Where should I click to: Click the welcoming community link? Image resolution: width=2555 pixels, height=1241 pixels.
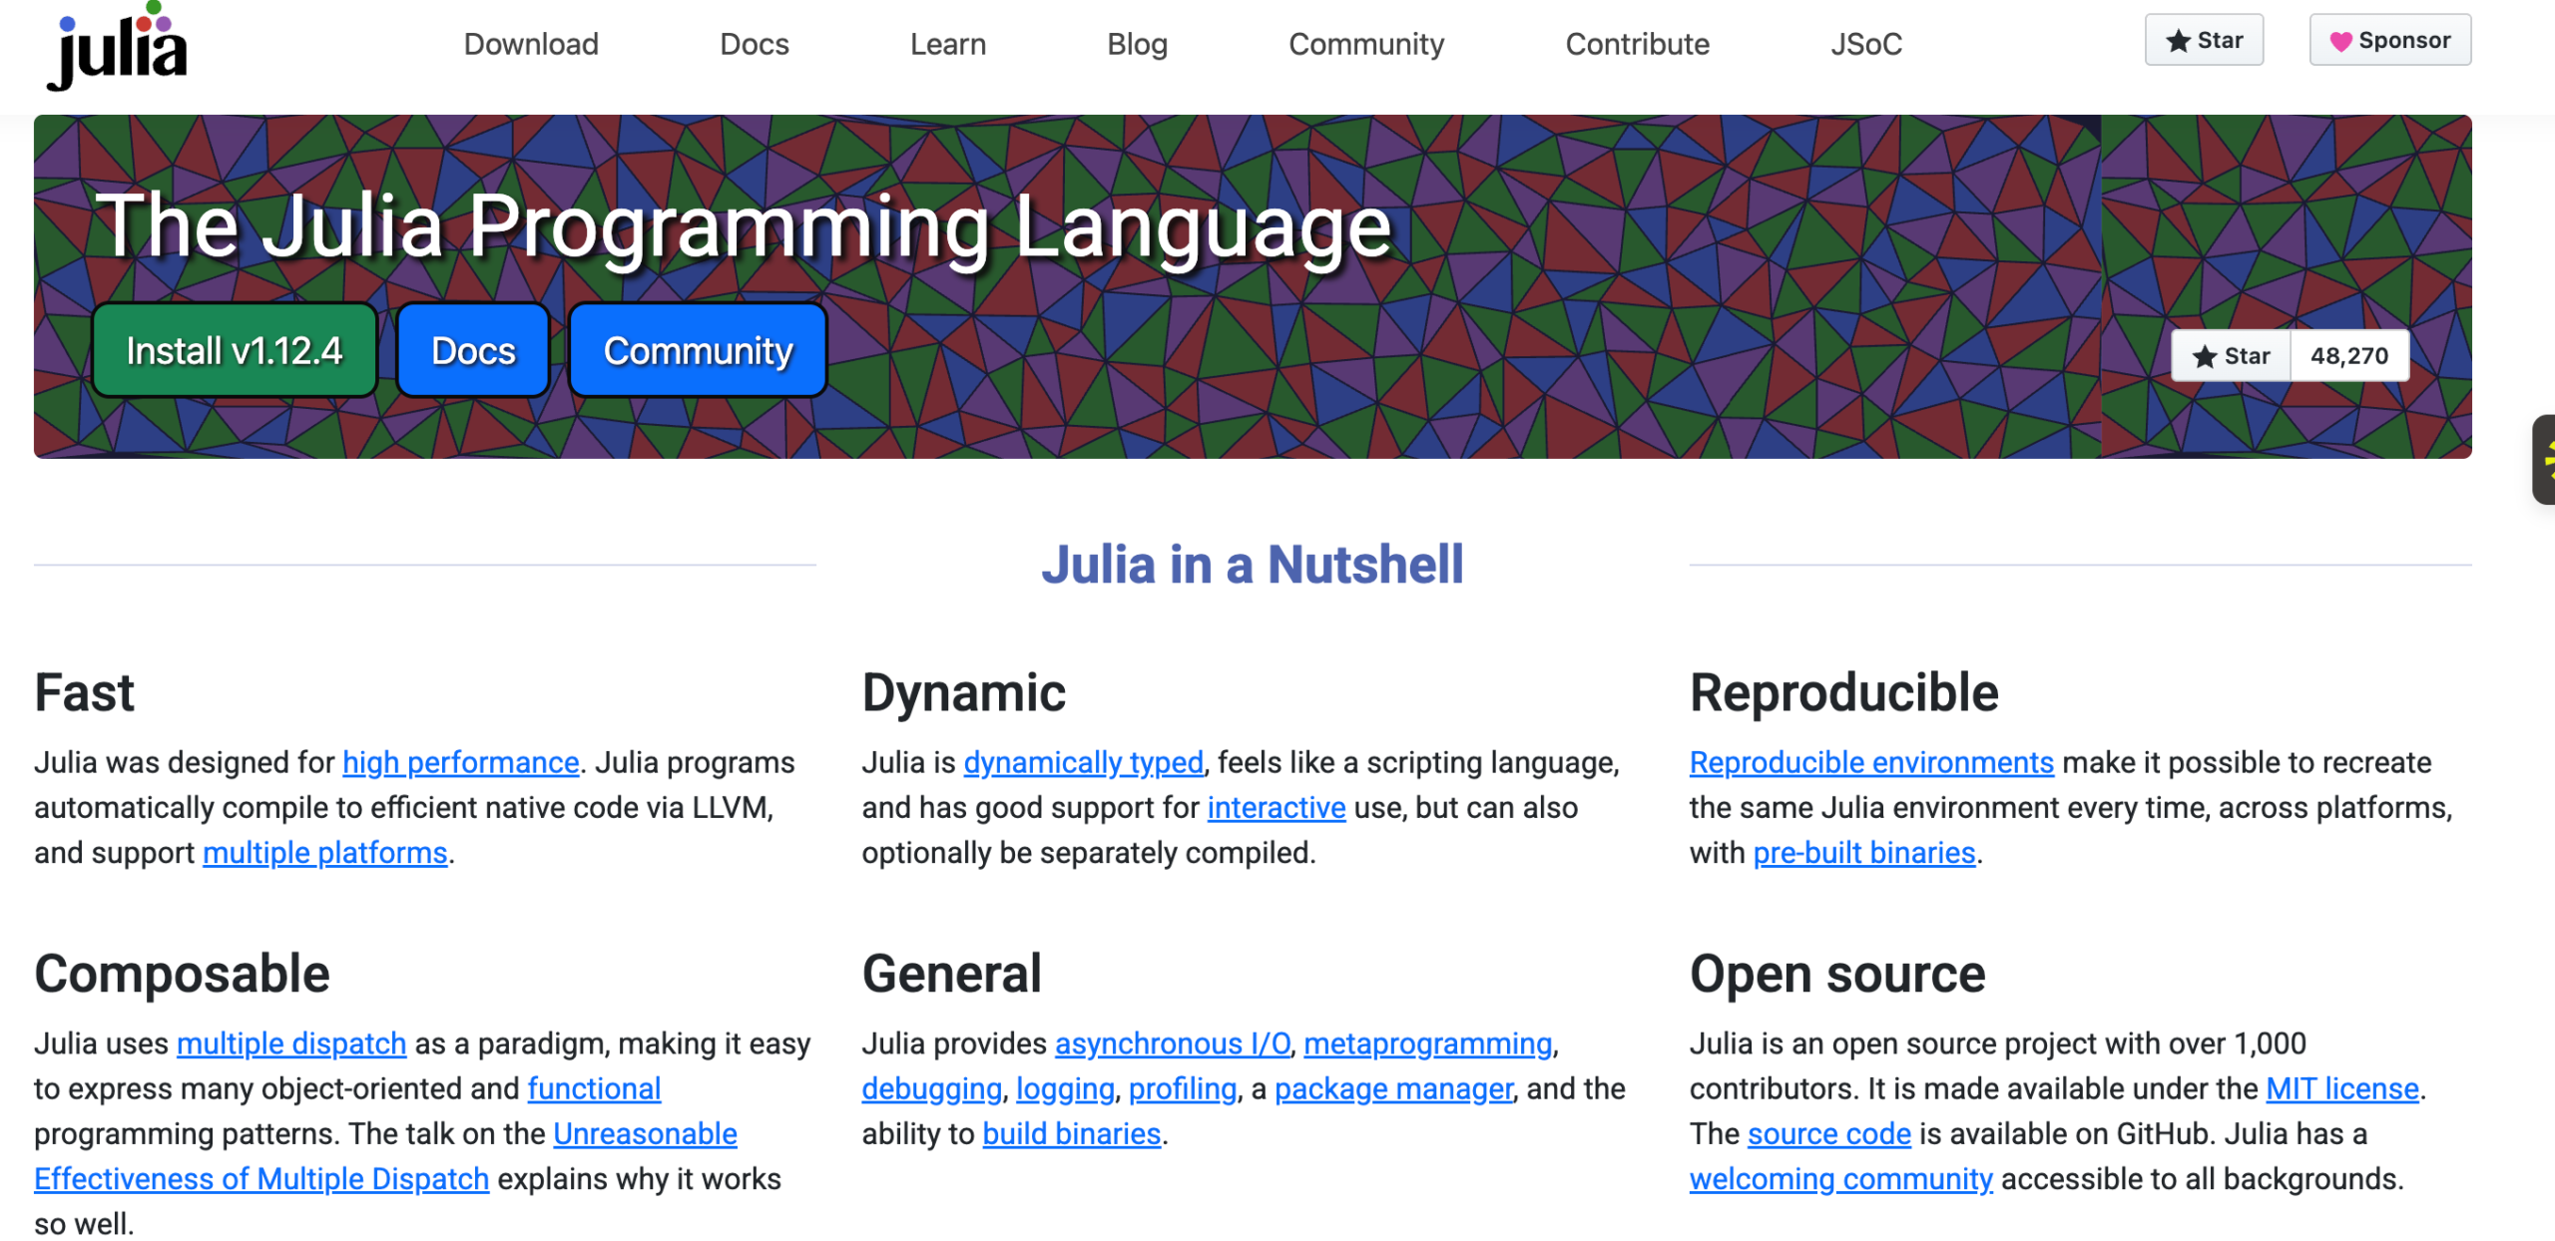pyautogui.click(x=1839, y=1178)
